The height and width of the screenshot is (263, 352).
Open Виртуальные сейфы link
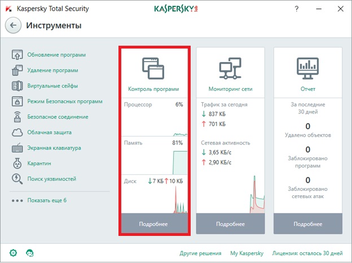tap(52, 86)
